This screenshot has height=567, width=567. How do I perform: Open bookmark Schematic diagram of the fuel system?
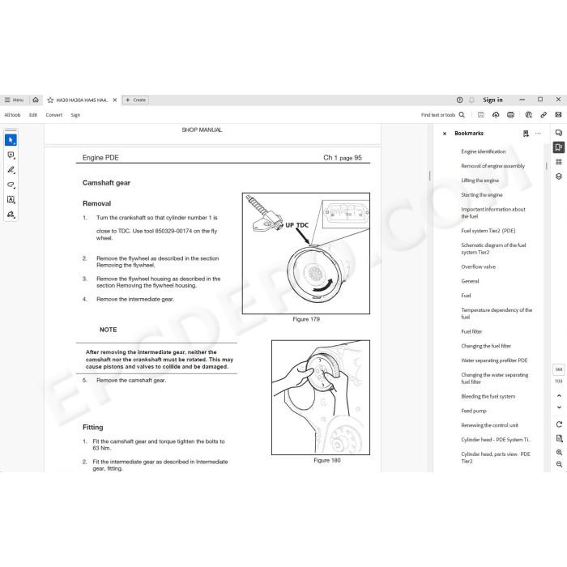click(493, 249)
